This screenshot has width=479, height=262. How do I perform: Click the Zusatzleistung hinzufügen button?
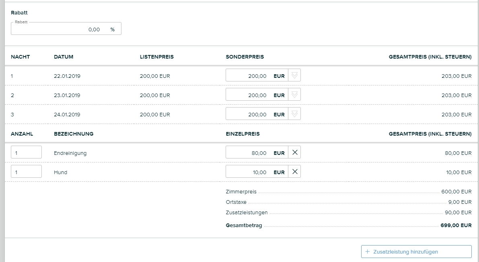[416, 252]
